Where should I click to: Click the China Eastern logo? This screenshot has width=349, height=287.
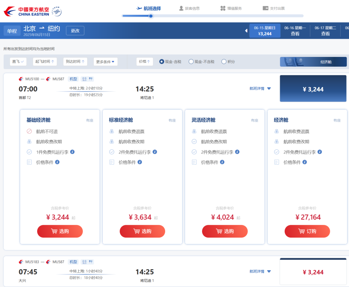(x=32, y=12)
